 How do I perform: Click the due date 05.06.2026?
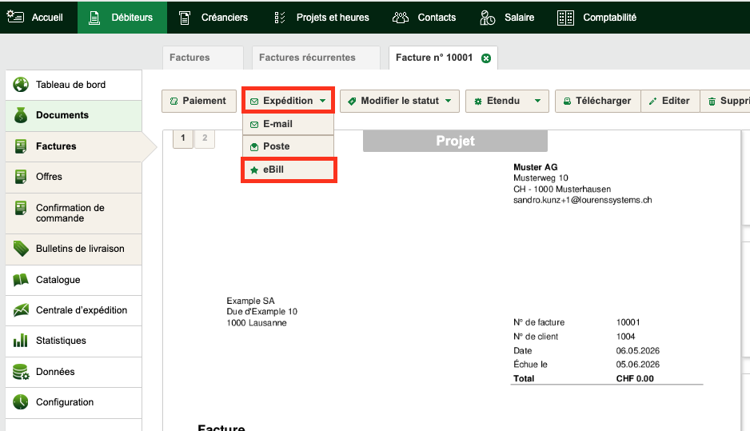tap(637, 365)
